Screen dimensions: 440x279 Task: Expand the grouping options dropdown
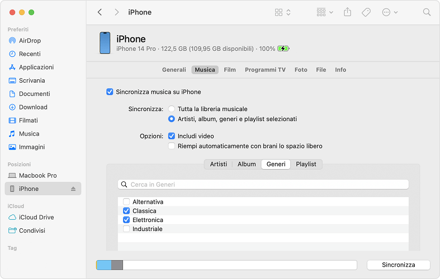coord(324,12)
